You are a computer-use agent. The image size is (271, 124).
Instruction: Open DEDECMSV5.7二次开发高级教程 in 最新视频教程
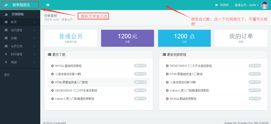pos(191,66)
